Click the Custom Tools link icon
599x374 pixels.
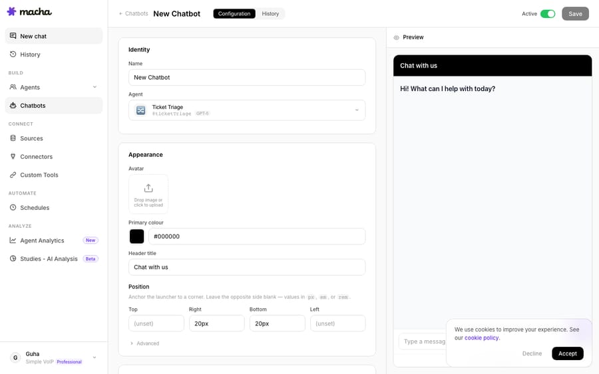click(x=13, y=175)
